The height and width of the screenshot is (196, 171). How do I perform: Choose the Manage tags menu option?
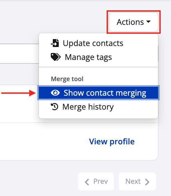coord(98,57)
